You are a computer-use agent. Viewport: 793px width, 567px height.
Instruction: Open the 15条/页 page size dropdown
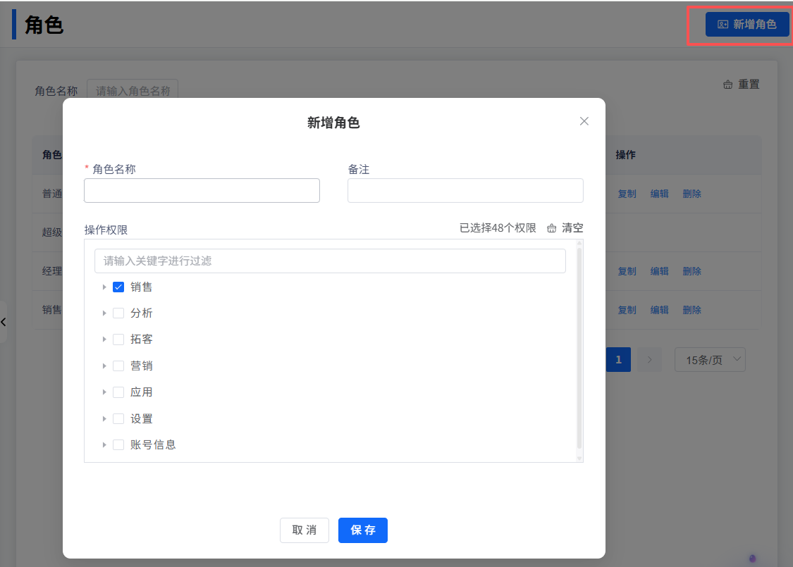(x=710, y=360)
